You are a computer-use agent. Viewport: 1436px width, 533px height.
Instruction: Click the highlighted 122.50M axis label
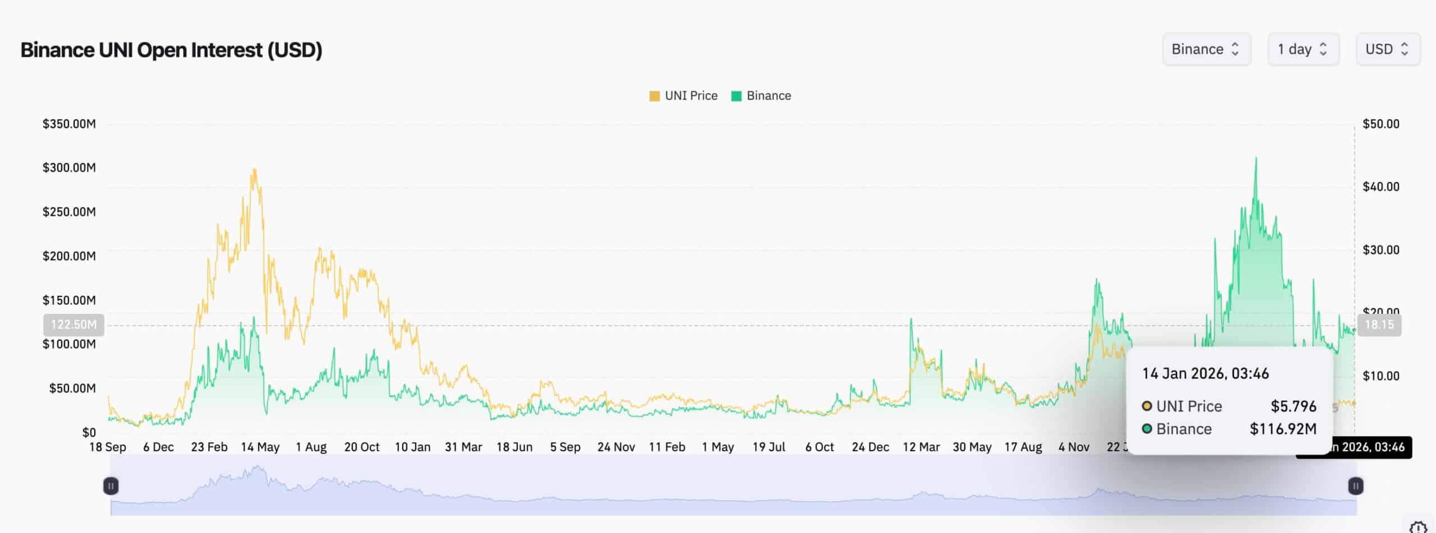pyautogui.click(x=73, y=324)
